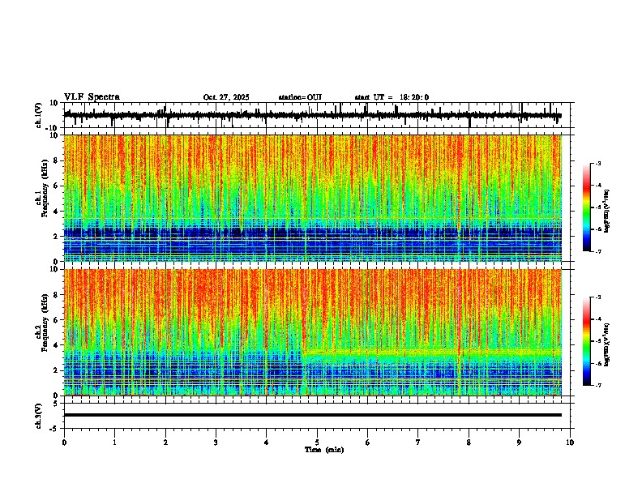Screen dimensions: 642x496
Task: Click the ch.2 spectrogram color scale bar
Action: point(587,341)
